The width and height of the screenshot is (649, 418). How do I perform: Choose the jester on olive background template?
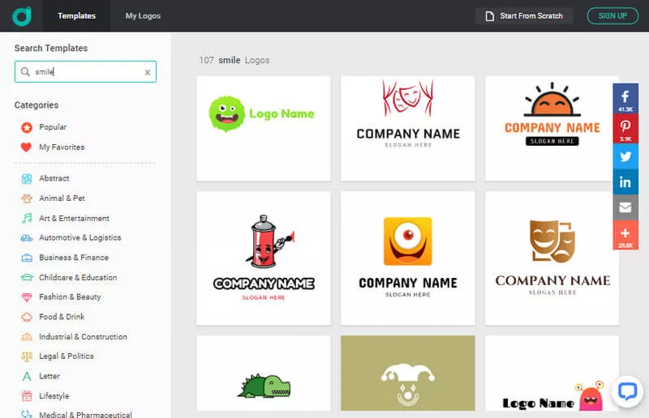click(x=408, y=373)
